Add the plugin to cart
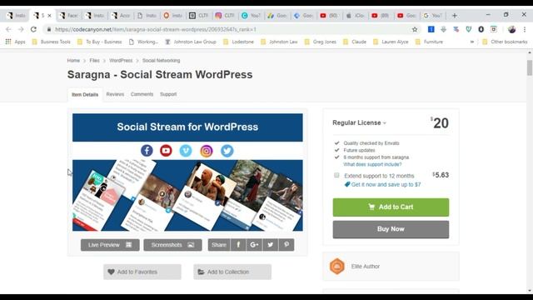Screen dimensions: 533x300 [391, 207]
